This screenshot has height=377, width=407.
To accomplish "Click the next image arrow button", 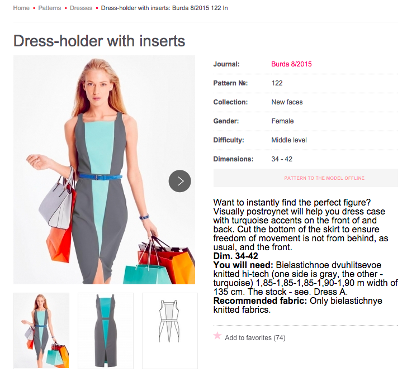I will (x=179, y=181).
